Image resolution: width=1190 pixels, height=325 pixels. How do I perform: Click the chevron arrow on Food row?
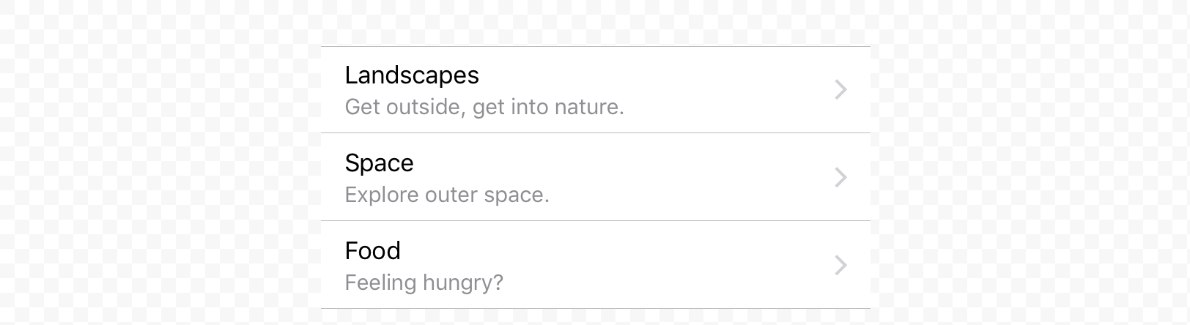840,266
